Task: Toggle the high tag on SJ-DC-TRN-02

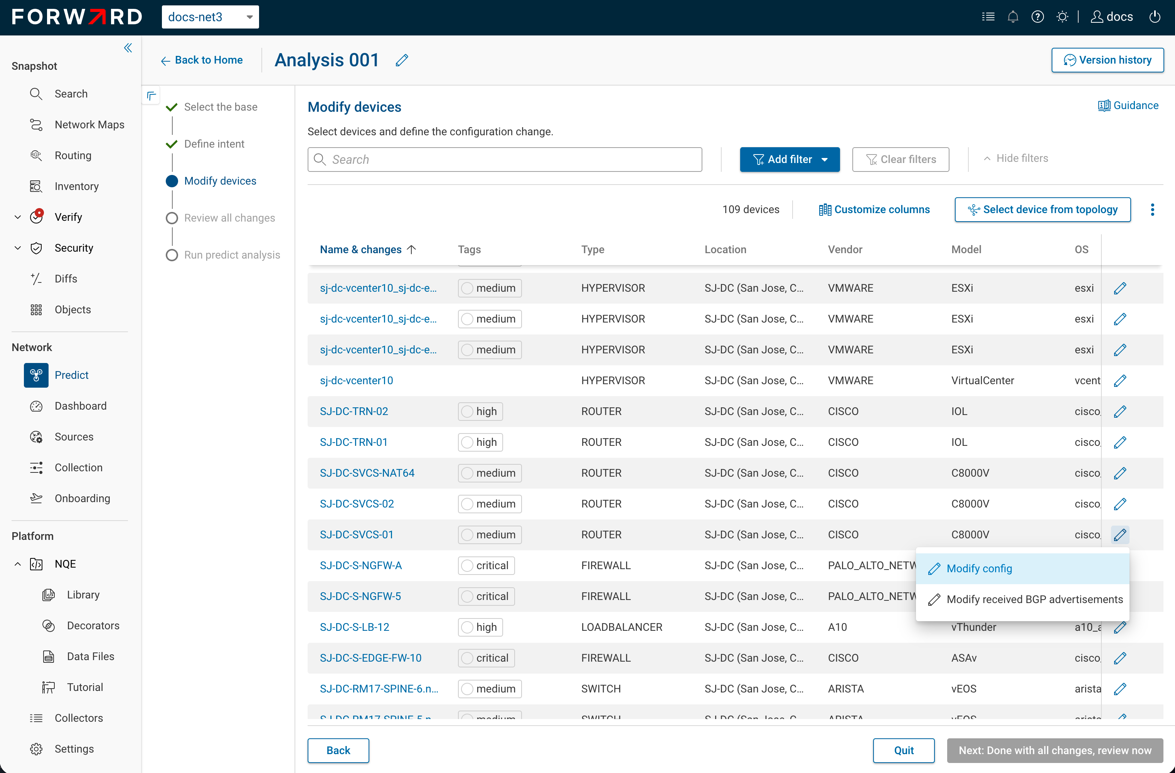Action: (x=480, y=411)
